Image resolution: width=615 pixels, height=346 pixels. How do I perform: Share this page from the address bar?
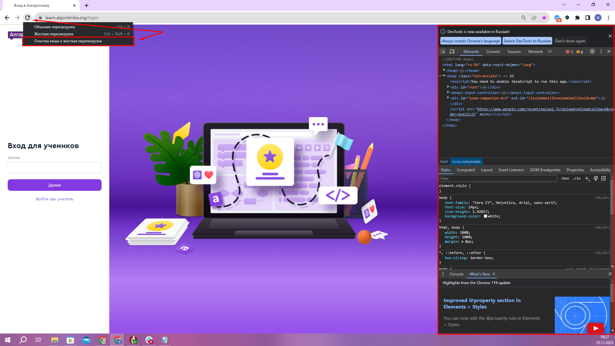534,18
